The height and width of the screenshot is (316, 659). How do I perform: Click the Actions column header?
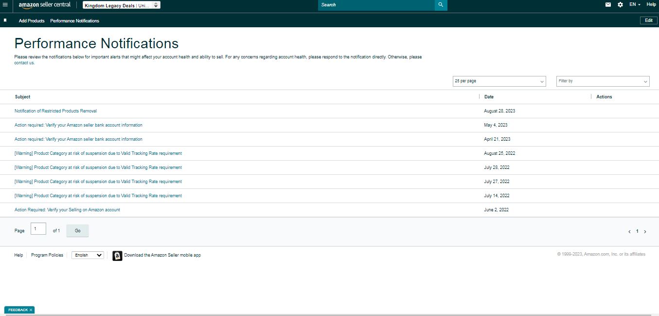tap(604, 97)
